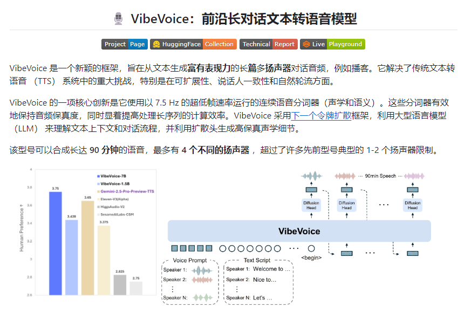Viewport: 465px width, 314px height.
Task: Click the Text Script box title
Action: pos(257,260)
